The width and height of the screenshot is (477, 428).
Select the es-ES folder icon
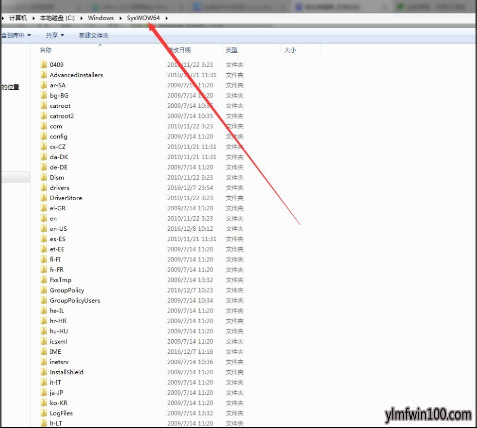pos(44,239)
